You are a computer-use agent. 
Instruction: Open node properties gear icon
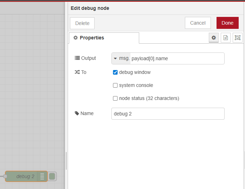click(213, 38)
